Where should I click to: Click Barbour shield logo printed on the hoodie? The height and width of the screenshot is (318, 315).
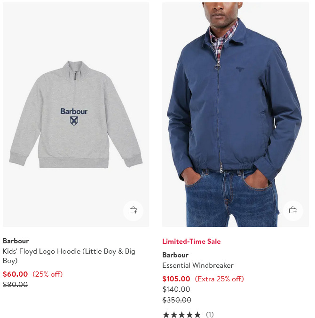click(x=74, y=121)
